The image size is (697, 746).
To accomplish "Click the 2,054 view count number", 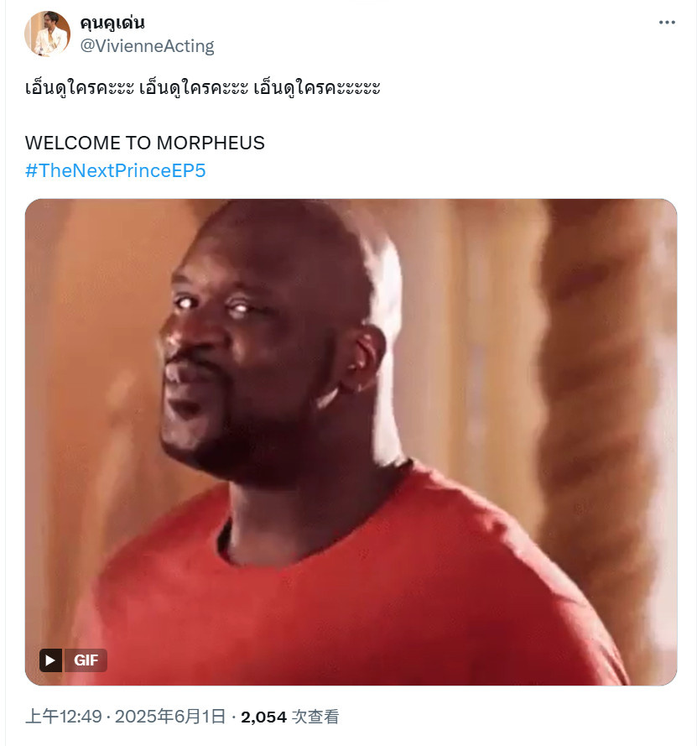I will 263,717.
